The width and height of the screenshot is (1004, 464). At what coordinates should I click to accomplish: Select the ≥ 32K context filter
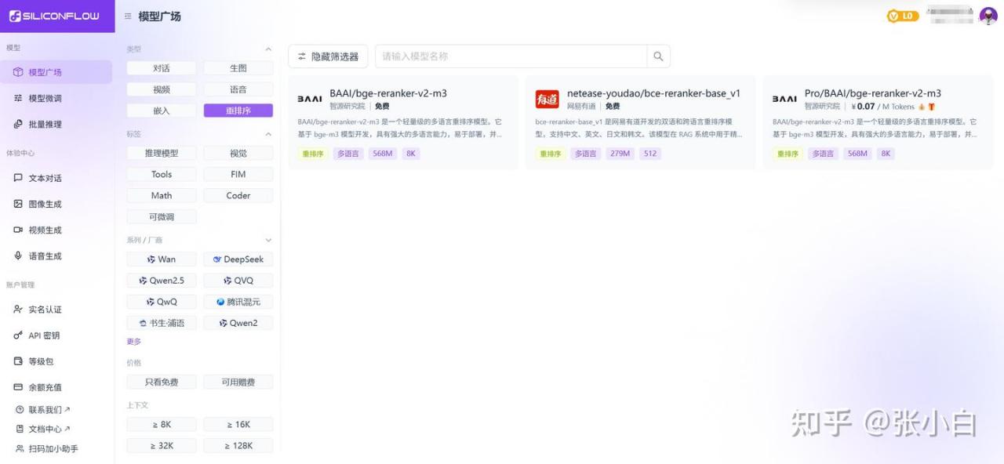(162, 445)
